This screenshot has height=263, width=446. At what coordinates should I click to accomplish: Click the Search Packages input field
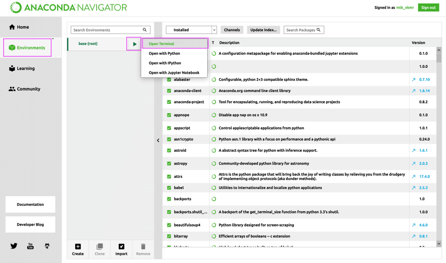pos(304,30)
